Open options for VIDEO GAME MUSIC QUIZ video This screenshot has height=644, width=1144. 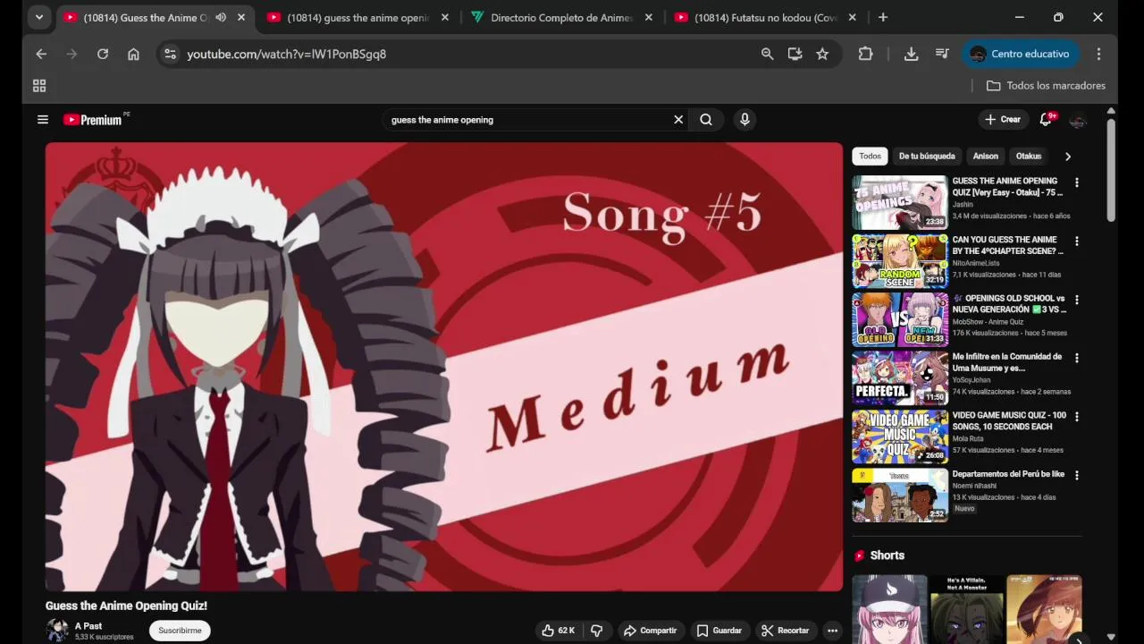pos(1076,417)
